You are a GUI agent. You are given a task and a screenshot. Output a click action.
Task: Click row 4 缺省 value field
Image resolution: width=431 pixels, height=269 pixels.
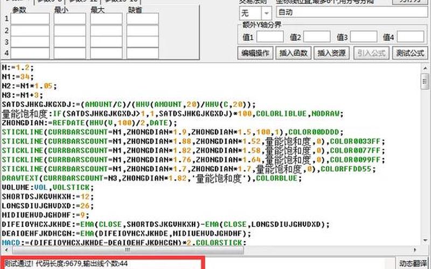coord(143,53)
